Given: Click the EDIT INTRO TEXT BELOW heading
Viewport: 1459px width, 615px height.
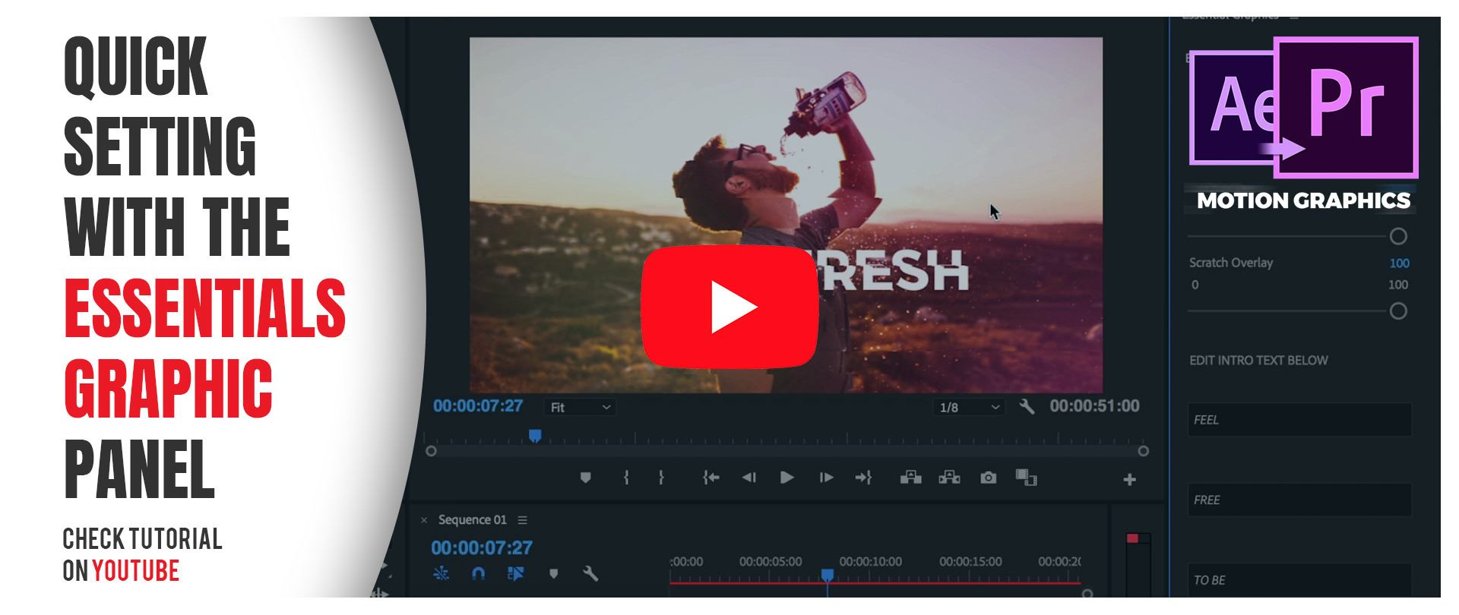Looking at the screenshot, I should [x=1258, y=361].
